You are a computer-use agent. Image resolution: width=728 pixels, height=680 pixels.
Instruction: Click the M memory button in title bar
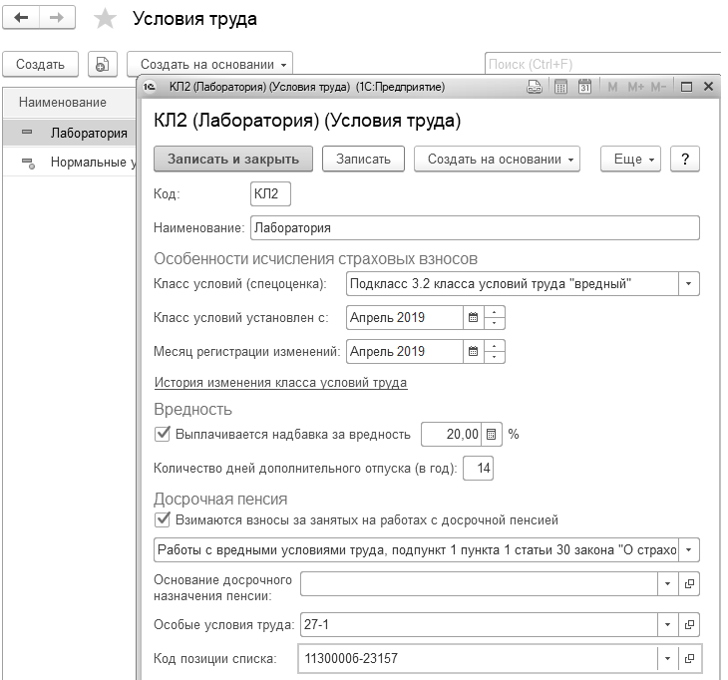tap(612, 87)
